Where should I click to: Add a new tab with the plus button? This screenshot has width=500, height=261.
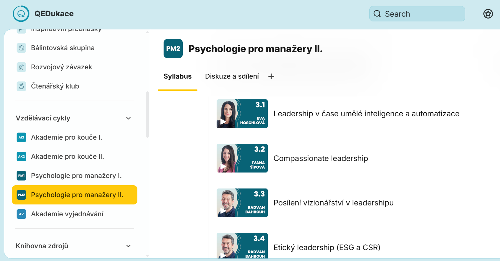[271, 76]
